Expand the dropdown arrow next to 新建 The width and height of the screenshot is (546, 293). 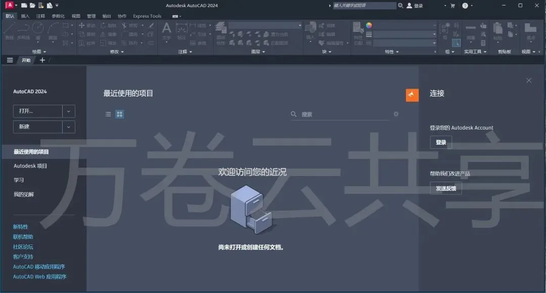pos(69,127)
